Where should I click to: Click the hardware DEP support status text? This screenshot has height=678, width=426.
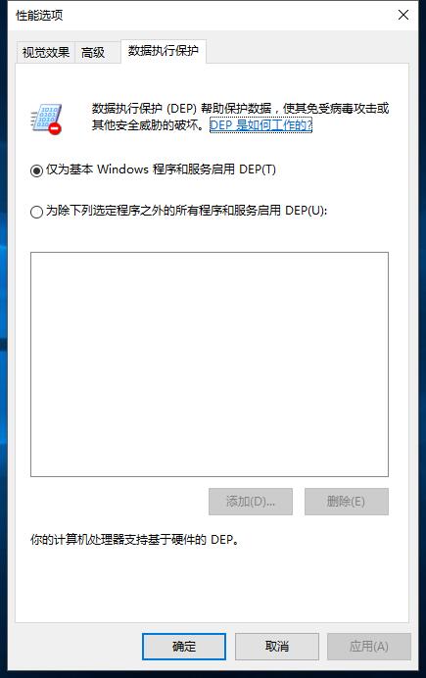pyautogui.click(x=134, y=540)
